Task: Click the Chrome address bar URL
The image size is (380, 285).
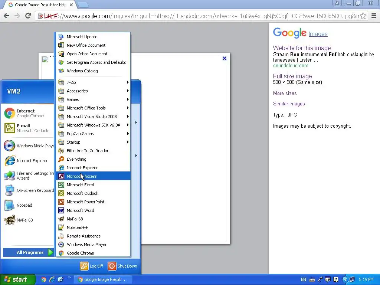Action: click(x=201, y=16)
